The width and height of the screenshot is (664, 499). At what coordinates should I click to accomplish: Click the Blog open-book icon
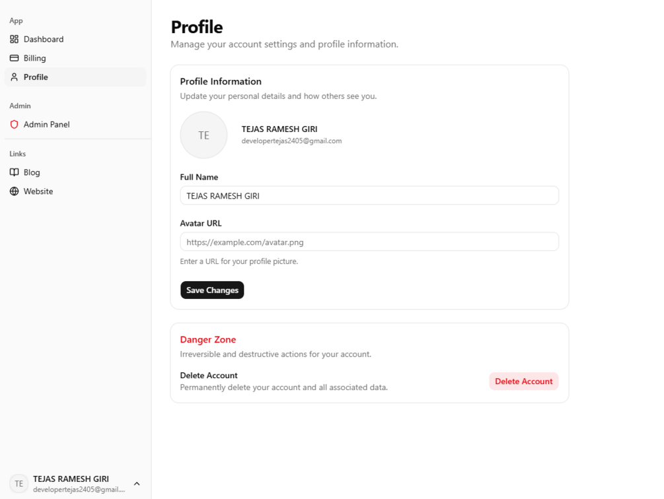click(x=14, y=172)
